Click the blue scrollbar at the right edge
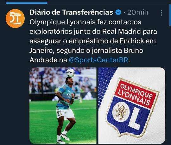171x145 pixels. tap(170, 15)
